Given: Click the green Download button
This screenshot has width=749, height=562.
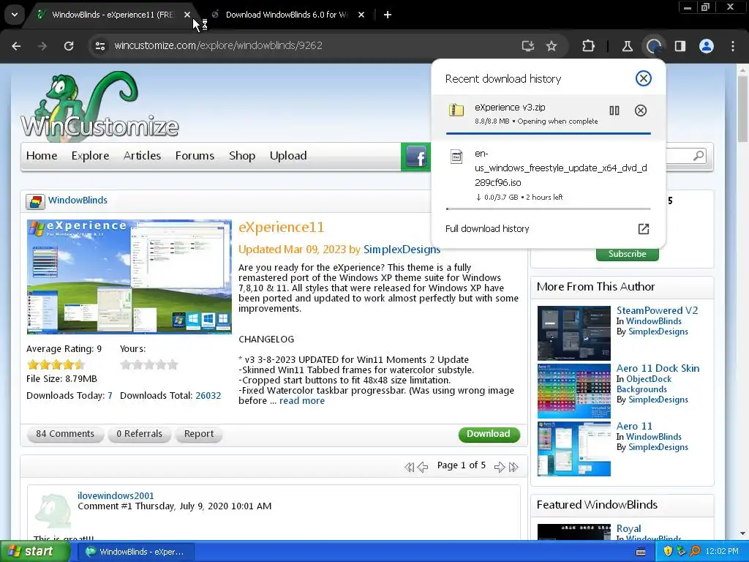Looking at the screenshot, I should (489, 434).
